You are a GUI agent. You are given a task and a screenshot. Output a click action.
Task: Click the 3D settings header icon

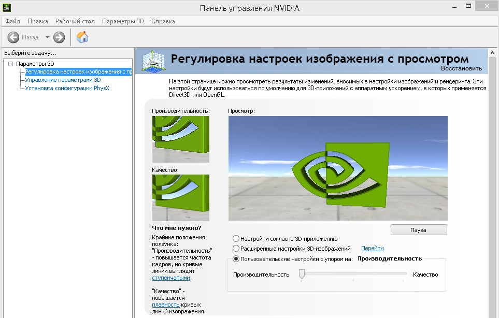tap(153, 61)
